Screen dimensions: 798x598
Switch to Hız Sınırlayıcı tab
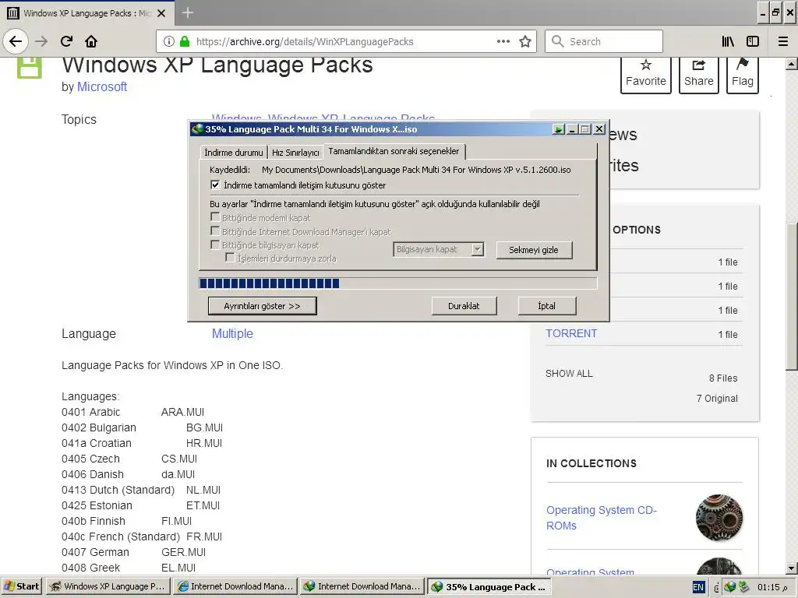click(295, 153)
